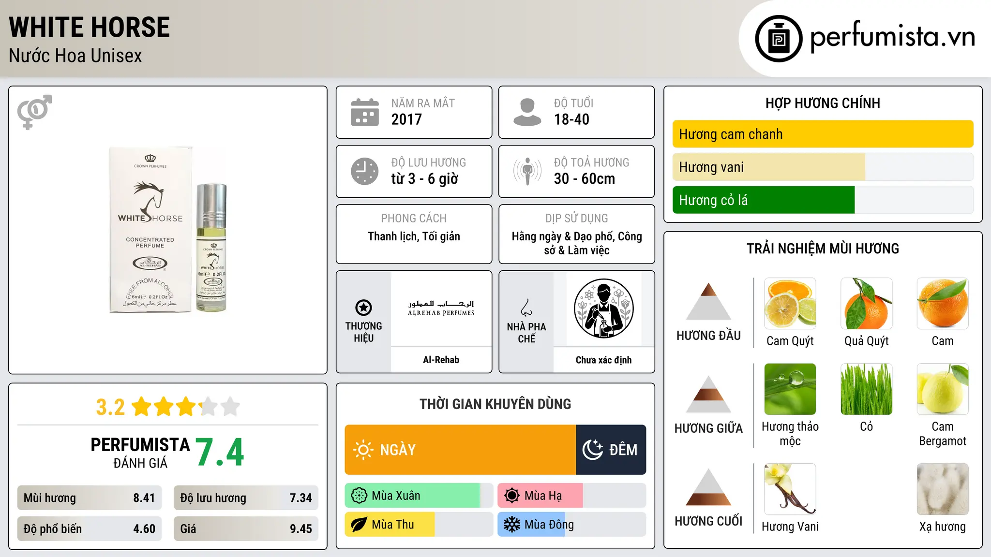Click the calendar icon beside Năm ra mắt
Viewport: 991px width, 557px height.
365,112
